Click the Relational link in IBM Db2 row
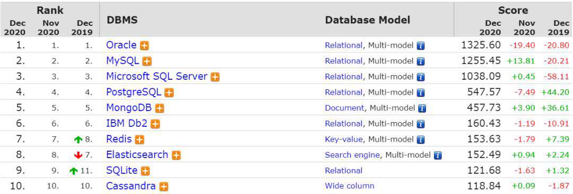573x194 pixels. tap(343, 124)
